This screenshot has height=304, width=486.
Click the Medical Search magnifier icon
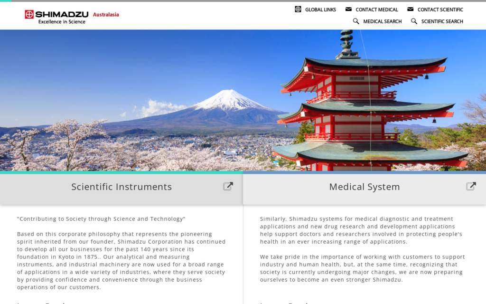(x=356, y=21)
